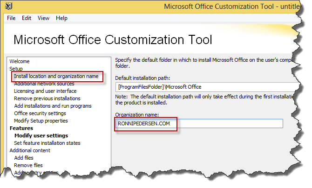Select Welcome in the navigation tree
312x188 pixels.
point(20,61)
